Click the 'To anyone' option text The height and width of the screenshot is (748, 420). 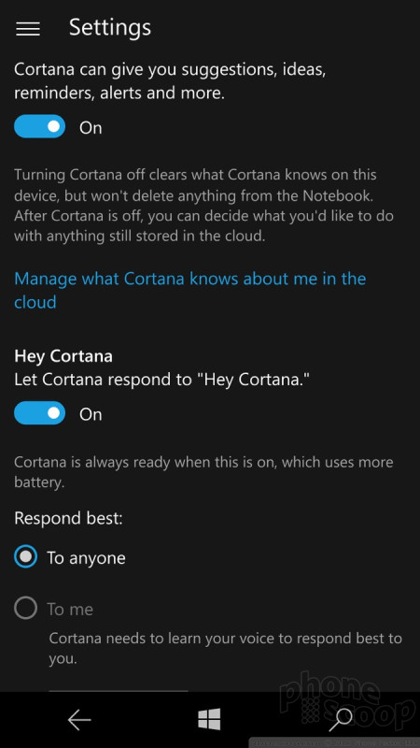(x=86, y=557)
